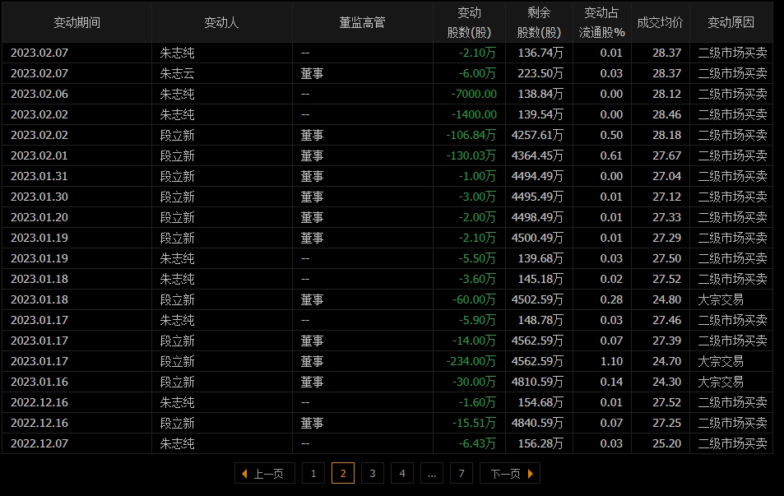Screen dimensions: 784x496
Task: Select the -3.60万 share change value
Action: 477,279
